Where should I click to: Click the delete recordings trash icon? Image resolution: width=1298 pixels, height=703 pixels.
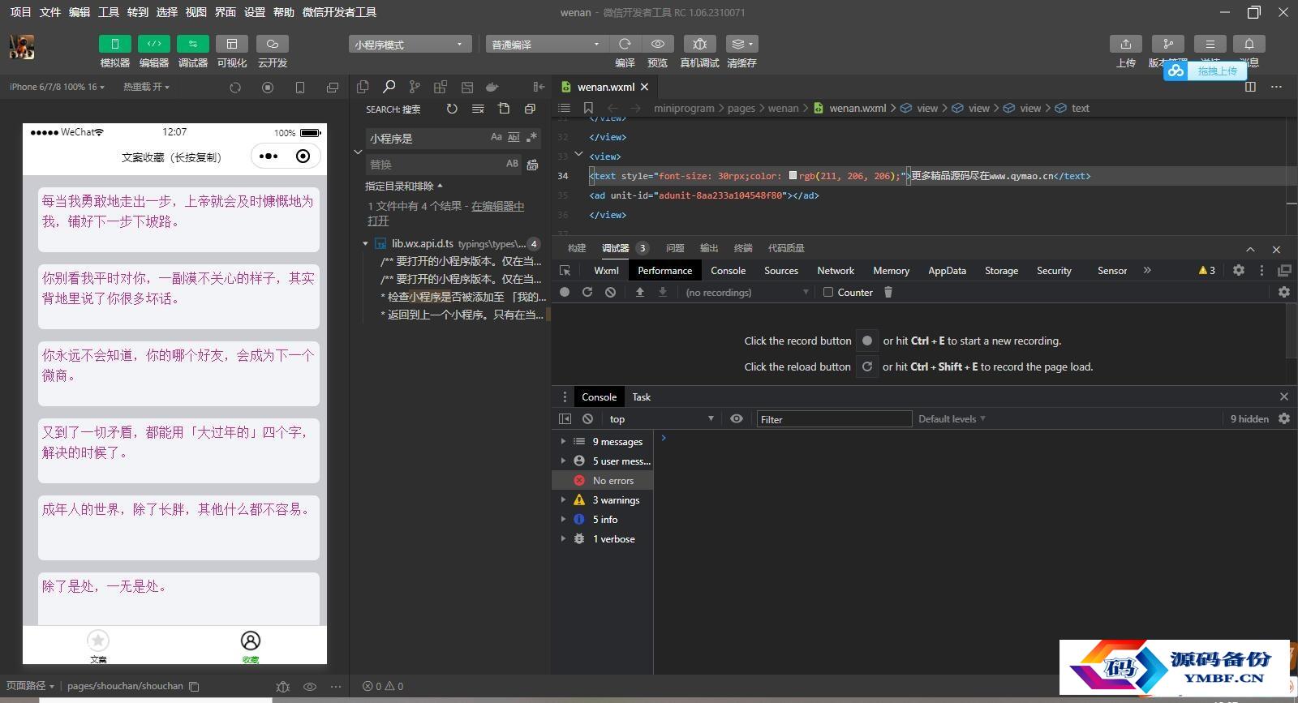pyautogui.click(x=888, y=292)
